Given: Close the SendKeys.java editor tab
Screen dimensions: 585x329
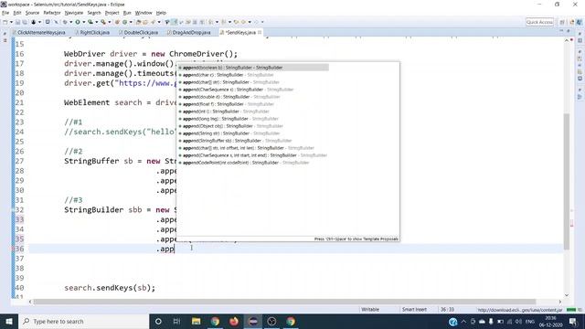Looking at the screenshot, I should tap(260, 33).
